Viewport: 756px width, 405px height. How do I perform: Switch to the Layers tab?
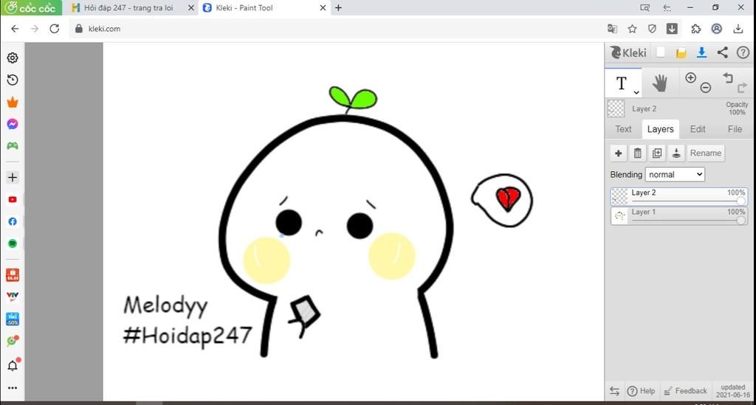[660, 129]
